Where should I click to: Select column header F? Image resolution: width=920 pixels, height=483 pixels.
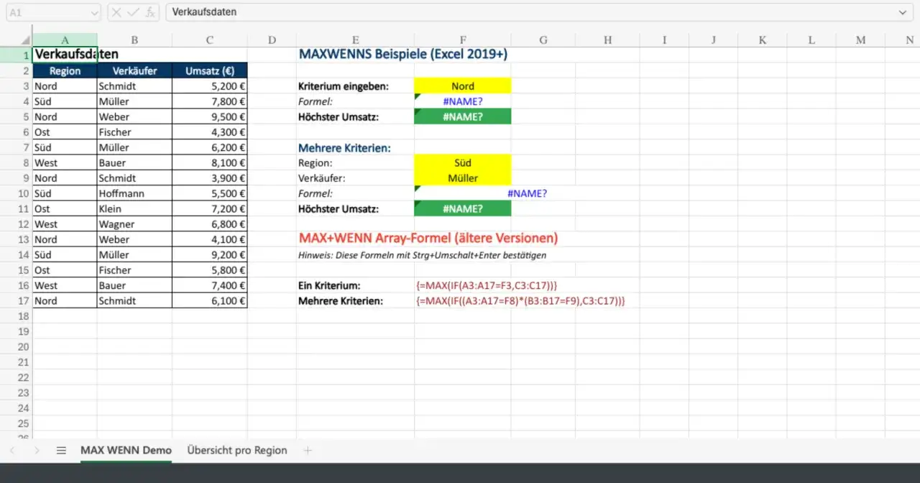pos(463,40)
